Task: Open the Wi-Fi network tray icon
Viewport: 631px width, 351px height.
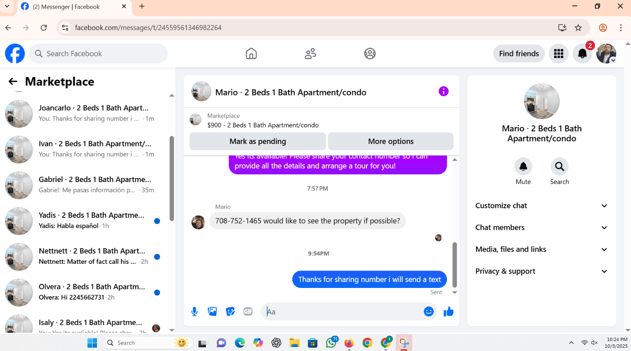Action: click(x=584, y=343)
